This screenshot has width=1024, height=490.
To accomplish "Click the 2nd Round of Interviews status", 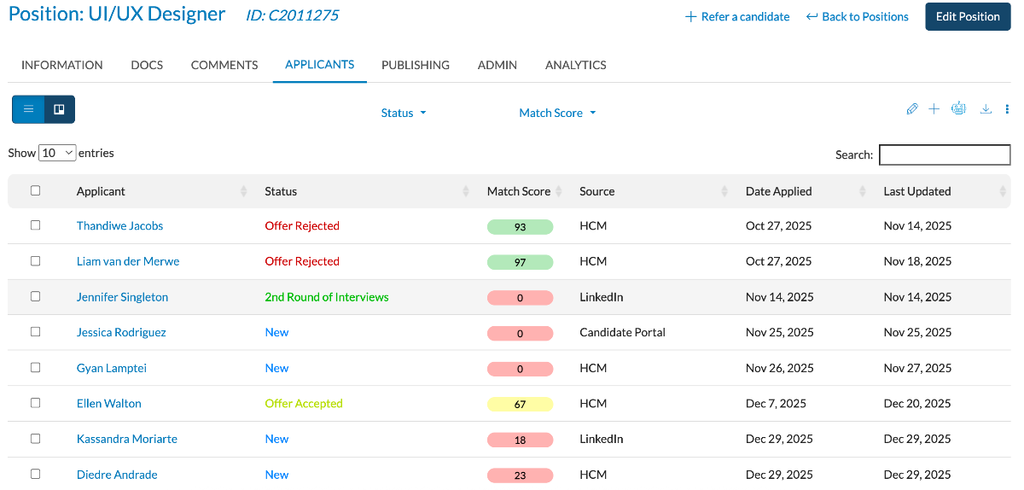I will pos(327,297).
